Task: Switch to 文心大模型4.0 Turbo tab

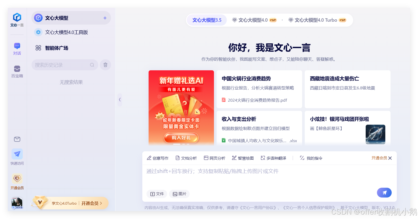Action: 317,20
